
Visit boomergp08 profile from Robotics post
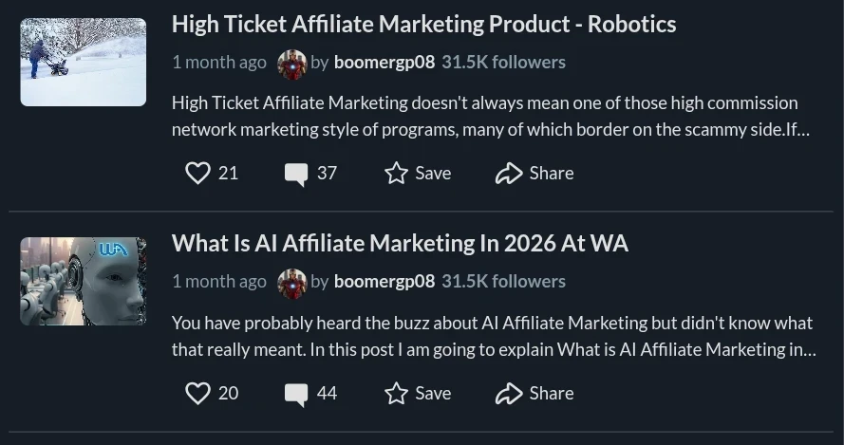coord(384,63)
